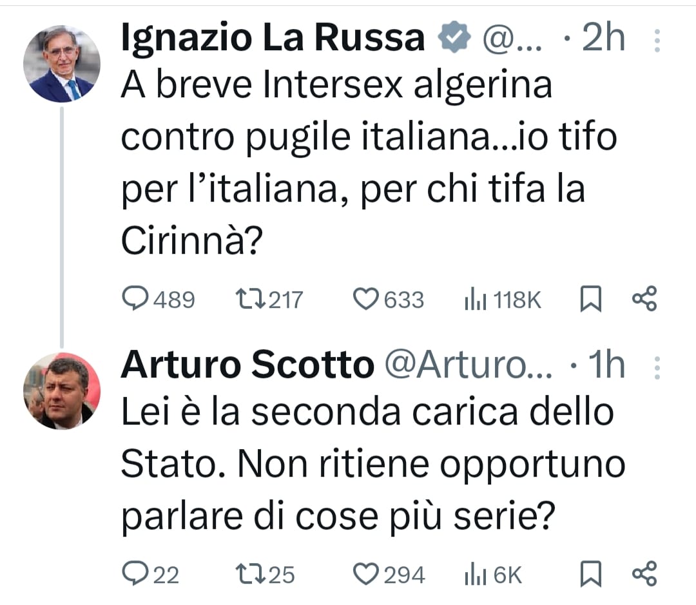This screenshot has height=605, width=696.
Task: Like the tweet by Ignazio La Russa
Action: pos(367,300)
